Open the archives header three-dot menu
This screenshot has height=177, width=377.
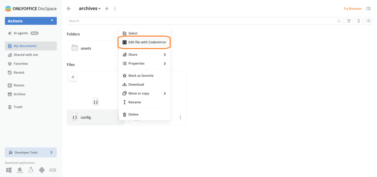115,9
